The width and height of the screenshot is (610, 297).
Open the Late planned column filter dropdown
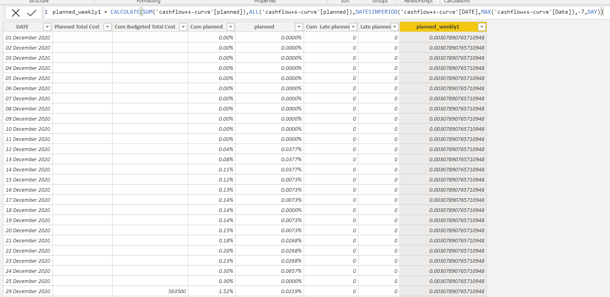click(x=394, y=27)
